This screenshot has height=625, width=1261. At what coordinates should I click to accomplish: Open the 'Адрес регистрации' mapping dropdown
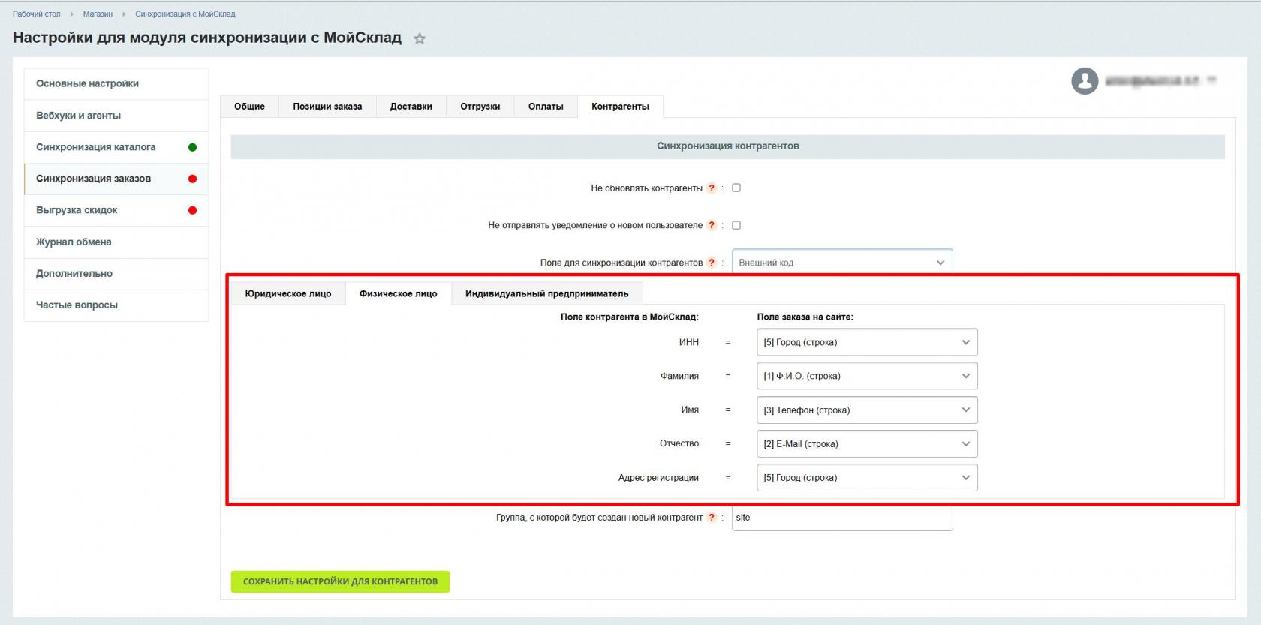867,478
